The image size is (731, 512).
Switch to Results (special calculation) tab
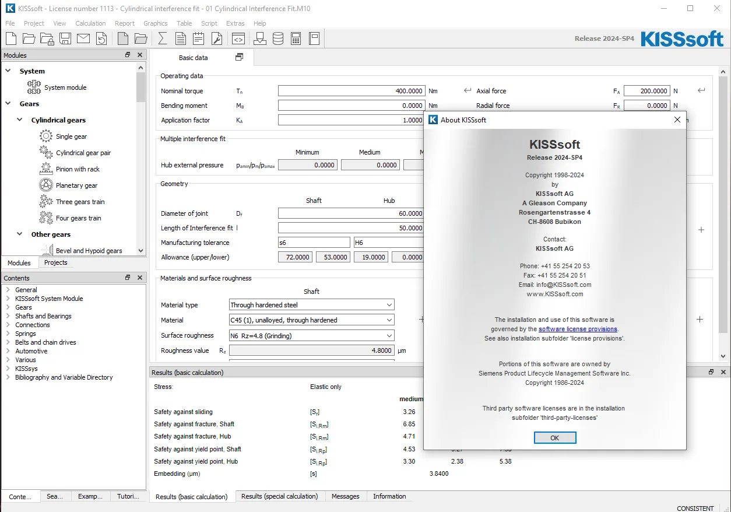pos(280,496)
